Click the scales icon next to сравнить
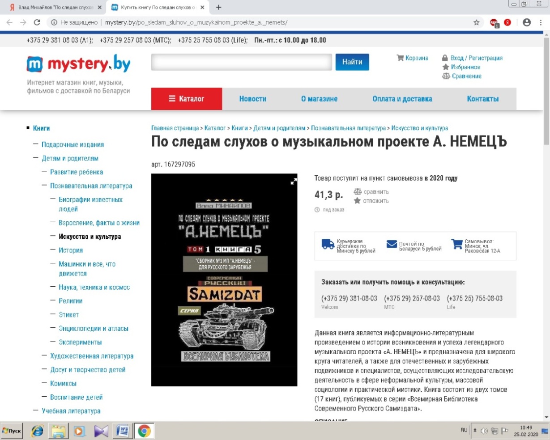550x440 pixels. (357, 191)
